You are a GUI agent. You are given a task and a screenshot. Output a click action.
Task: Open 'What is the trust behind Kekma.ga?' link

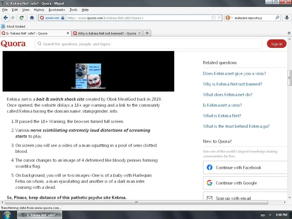coord(236,126)
